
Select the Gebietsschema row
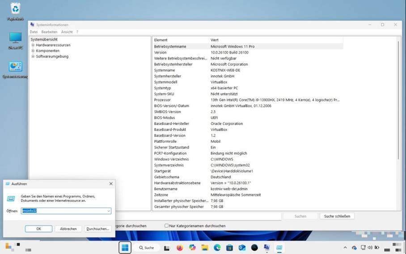tap(248, 177)
